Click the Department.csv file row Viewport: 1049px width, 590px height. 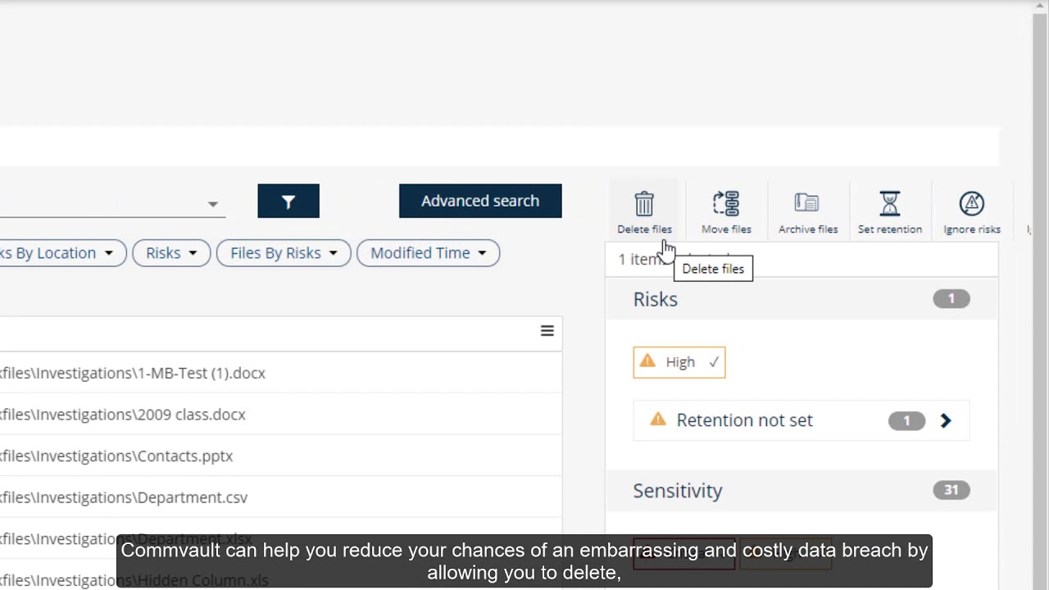[124, 497]
